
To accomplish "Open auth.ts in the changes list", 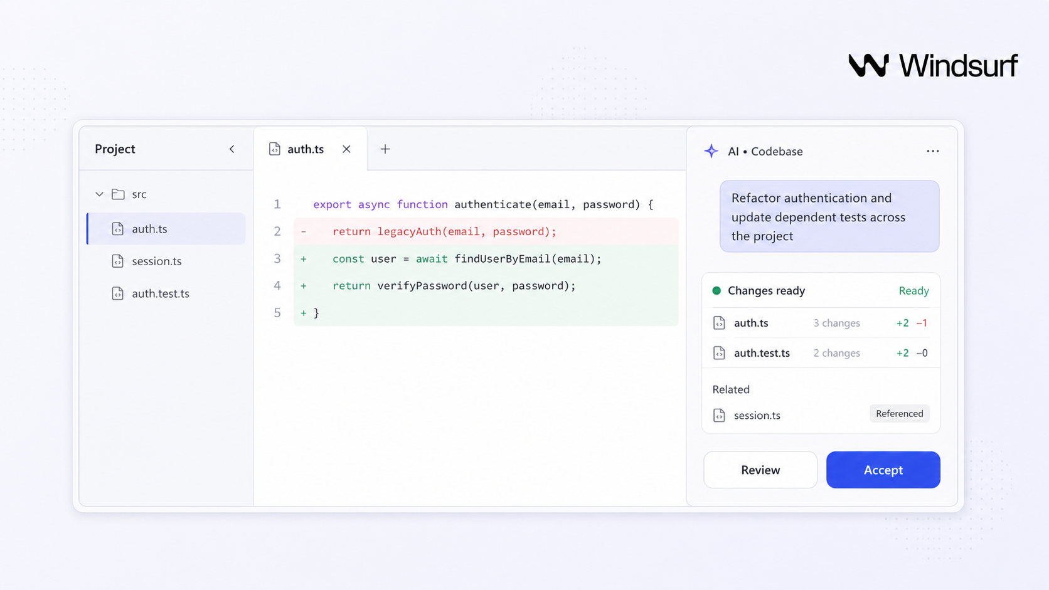I will click(x=821, y=323).
